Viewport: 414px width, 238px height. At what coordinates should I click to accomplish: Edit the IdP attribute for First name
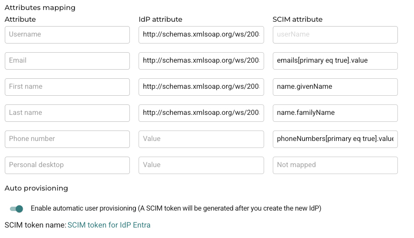tap(201, 87)
